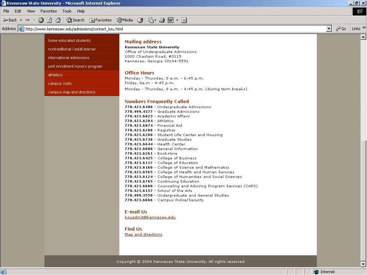The image size is (367, 275).
Task: Print the page with the printer icon
Action: point(162,20)
